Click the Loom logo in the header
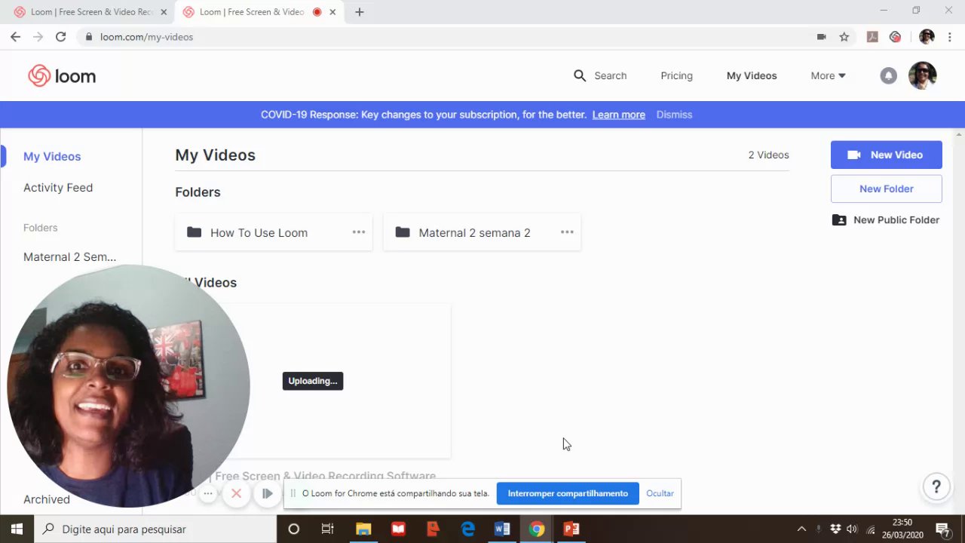 [x=62, y=75]
